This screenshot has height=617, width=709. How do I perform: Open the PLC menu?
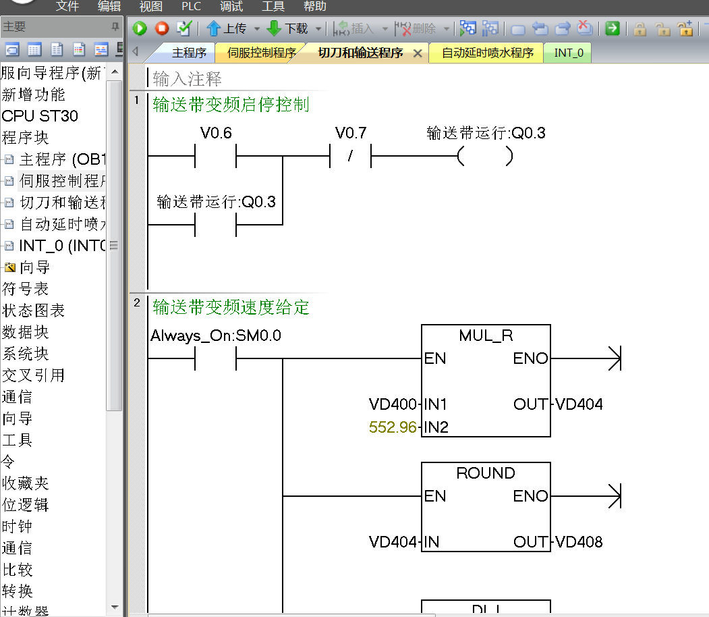[x=191, y=7]
